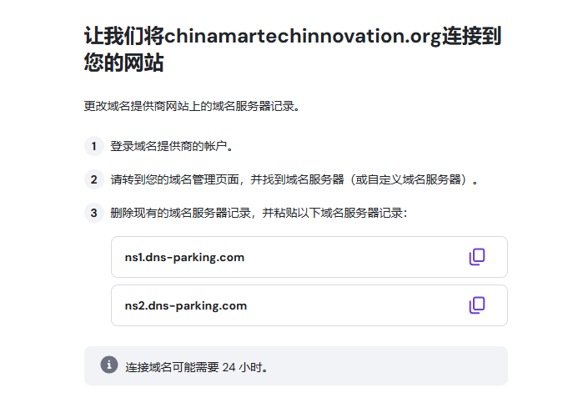Viewport: 563px width, 403px height.
Task: Click the step 3 number badge
Action: 94,213
